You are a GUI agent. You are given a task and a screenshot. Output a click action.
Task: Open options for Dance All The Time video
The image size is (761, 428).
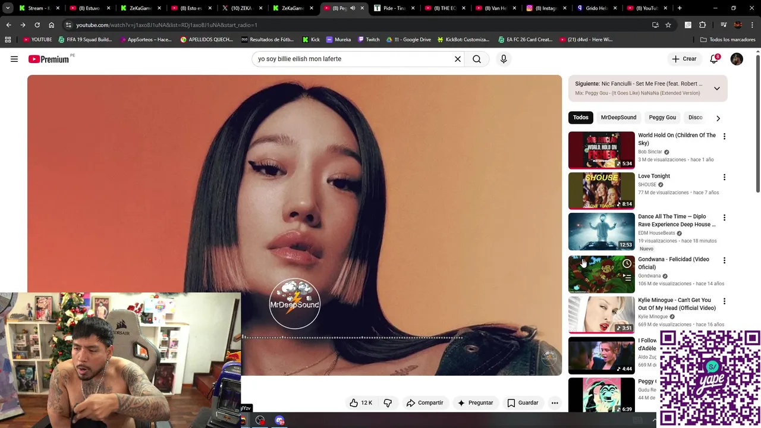[x=724, y=218]
